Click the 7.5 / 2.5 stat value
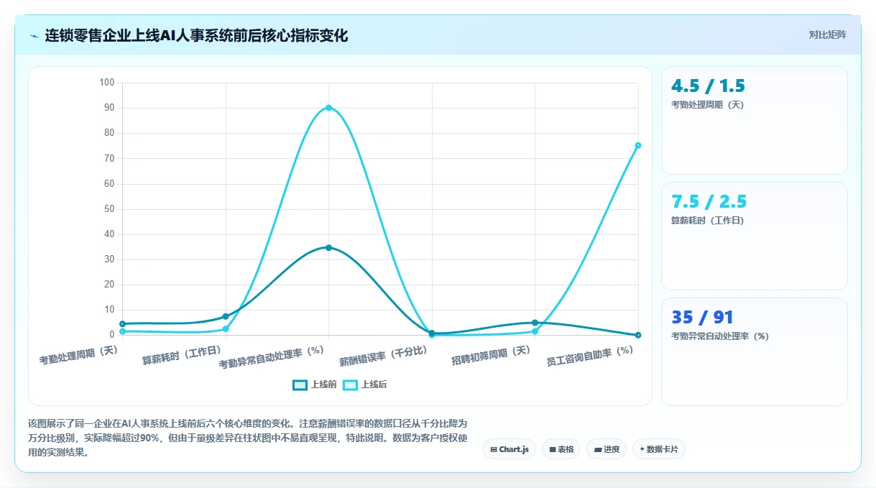This screenshot has height=488, width=876. click(x=709, y=201)
